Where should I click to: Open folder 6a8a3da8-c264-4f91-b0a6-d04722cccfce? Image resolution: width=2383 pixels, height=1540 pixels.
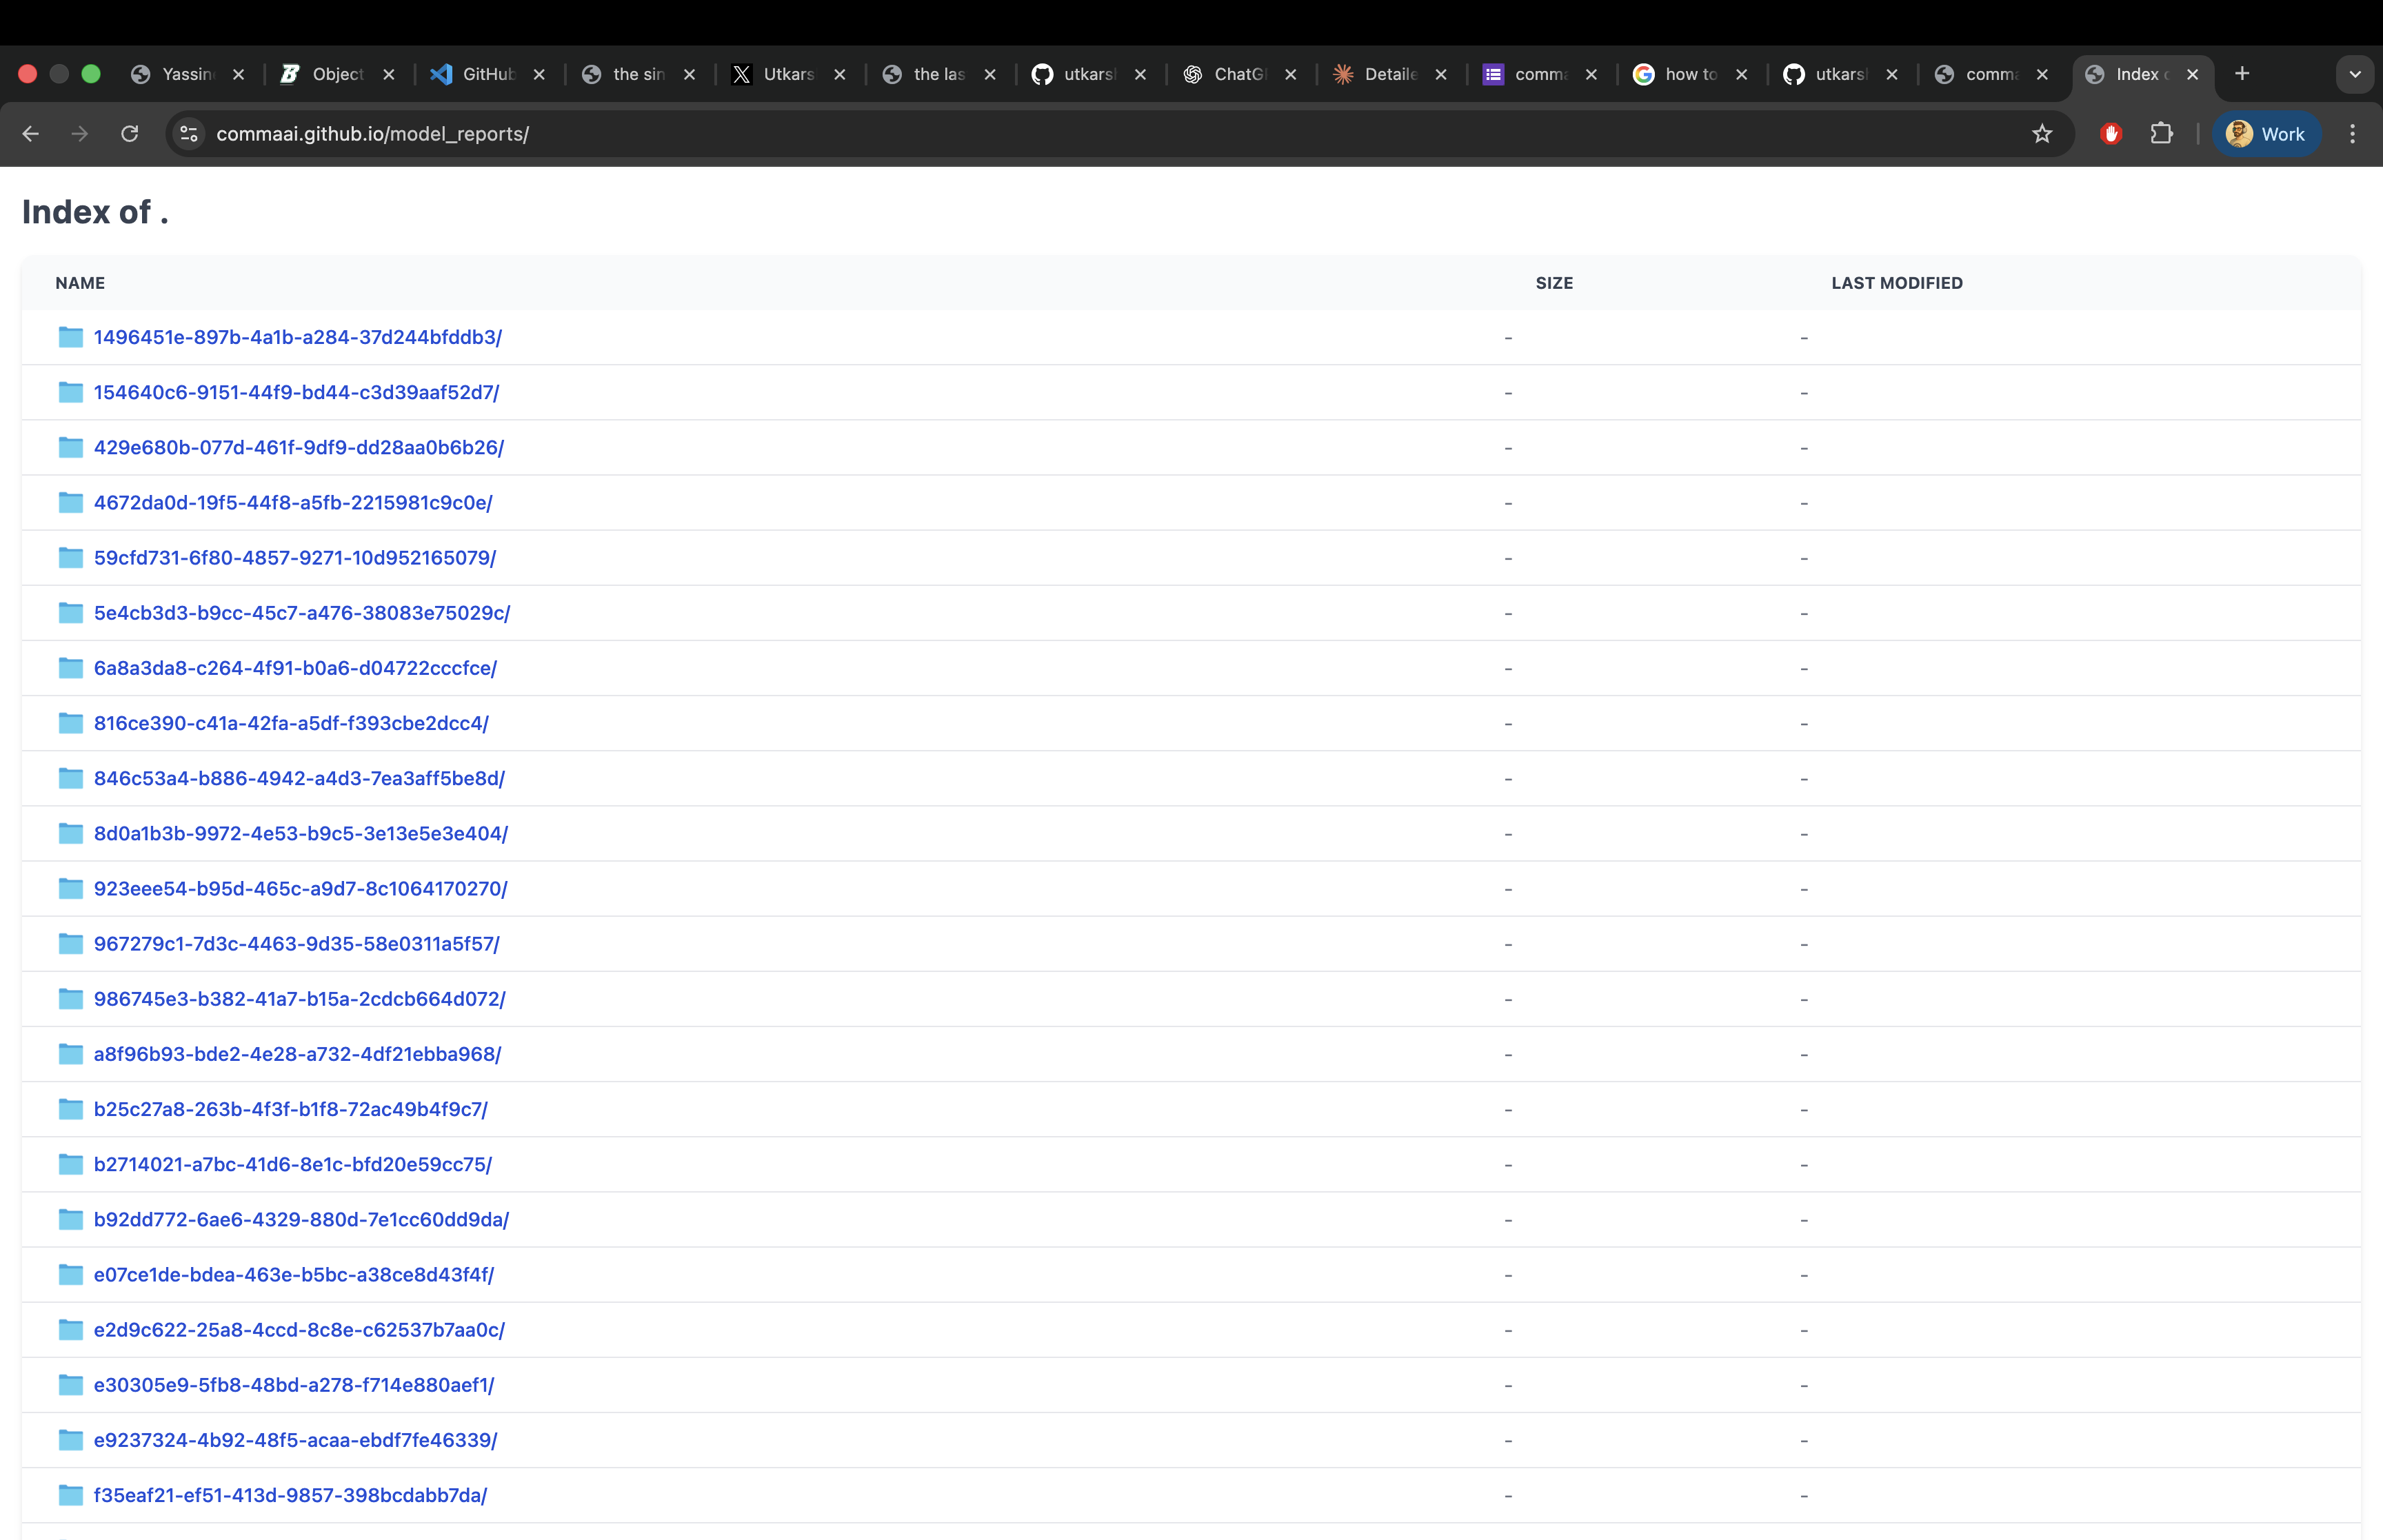(x=296, y=667)
